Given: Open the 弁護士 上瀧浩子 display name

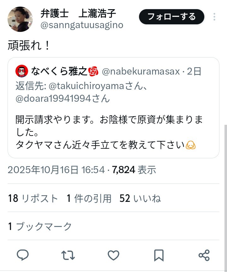Looking at the screenshot, I should coord(78,13).
